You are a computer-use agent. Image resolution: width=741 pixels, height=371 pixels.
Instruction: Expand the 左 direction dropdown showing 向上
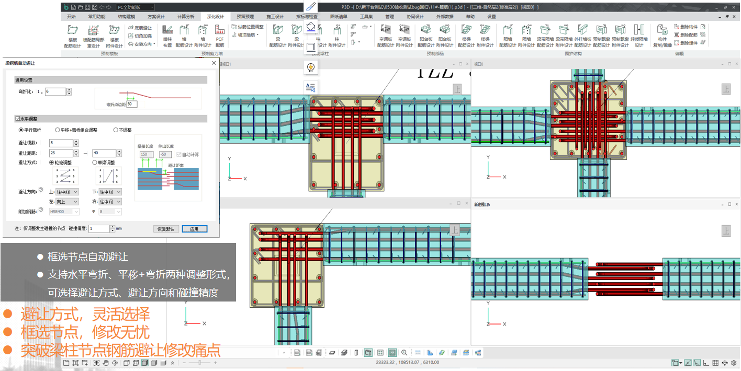pos(67,202)
